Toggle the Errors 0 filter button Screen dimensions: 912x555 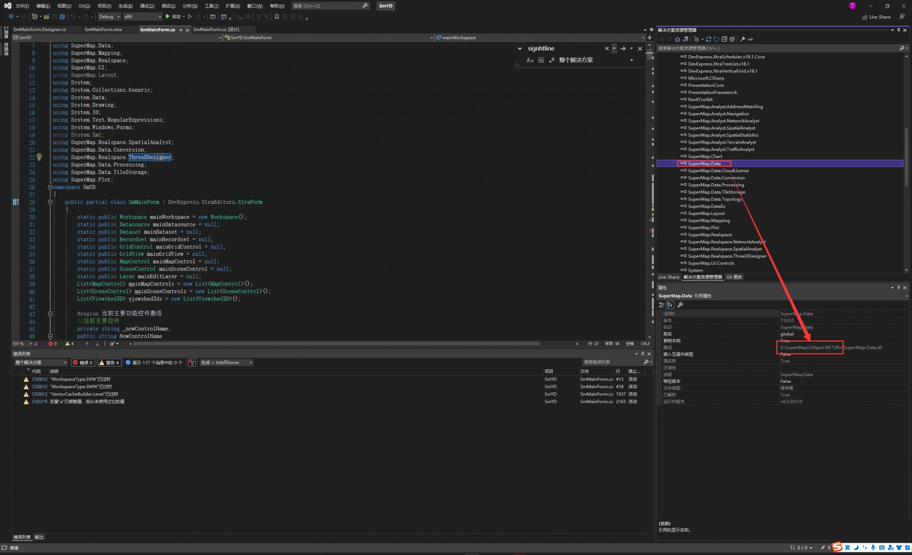pyautogui.click(x=83, y=363)
